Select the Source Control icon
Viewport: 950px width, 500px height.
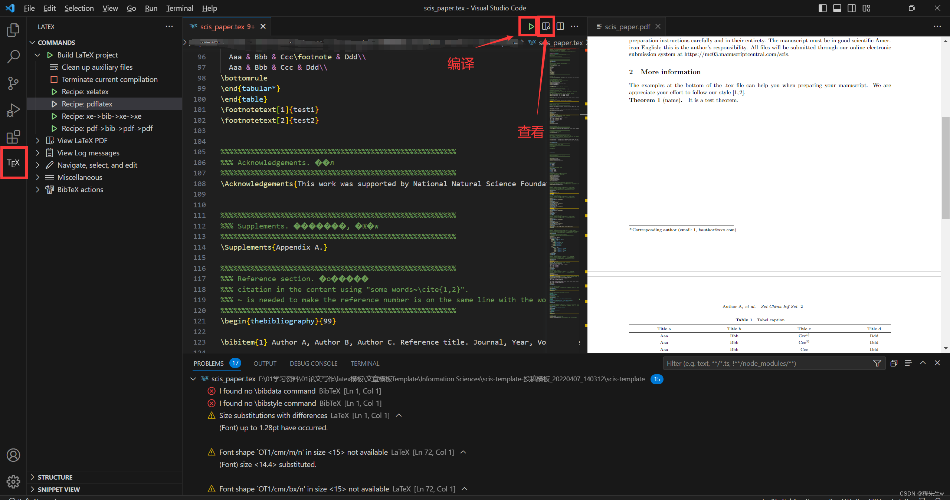tap(13, 83)
